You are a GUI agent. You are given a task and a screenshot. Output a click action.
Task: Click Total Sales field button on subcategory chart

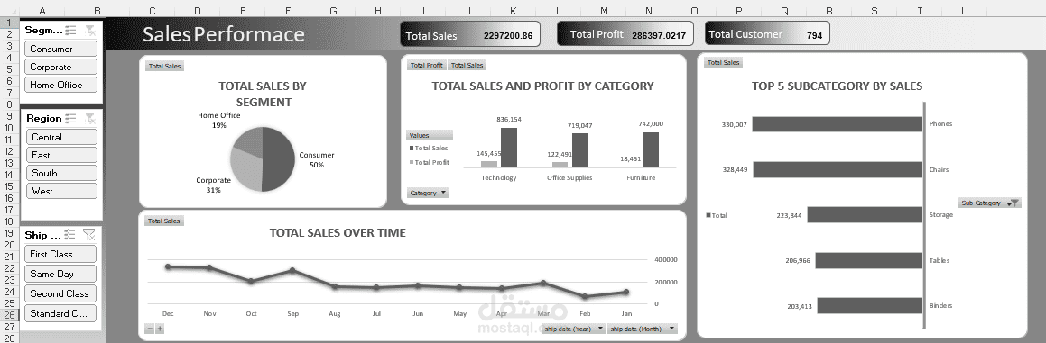coord(723,63)
